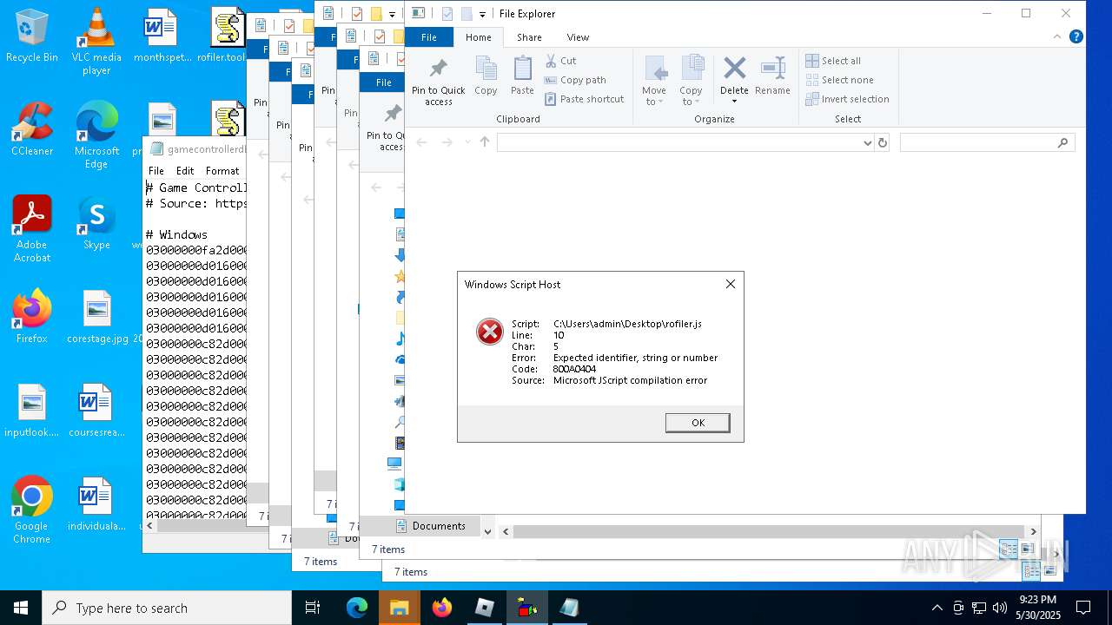Click the Windows Start button
Image resolution: width=1112 pixels, height=625 pixels.
coord(21,608)
